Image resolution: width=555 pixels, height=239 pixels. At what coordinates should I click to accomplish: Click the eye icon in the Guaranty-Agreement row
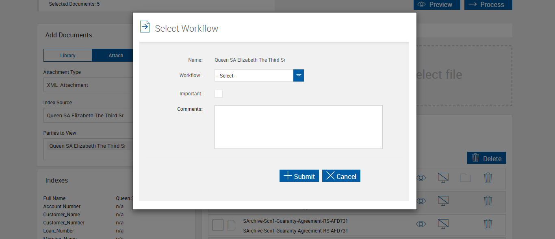click(x=421, y=224)
